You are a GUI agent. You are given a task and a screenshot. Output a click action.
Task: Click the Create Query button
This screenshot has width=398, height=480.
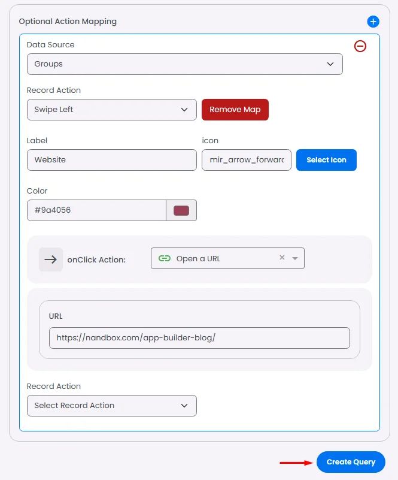(x=351, y=462)
